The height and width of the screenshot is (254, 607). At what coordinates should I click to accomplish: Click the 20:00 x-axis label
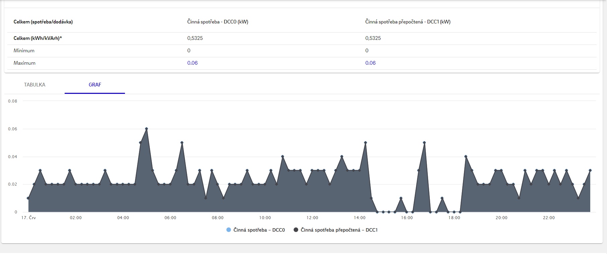pos(501,218)
